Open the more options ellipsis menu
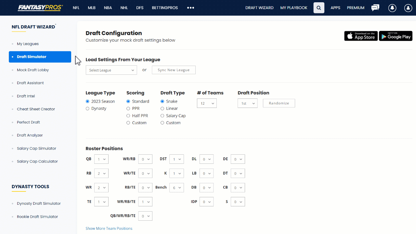This screenshot has height=234, width=416. tap(191, 8)
